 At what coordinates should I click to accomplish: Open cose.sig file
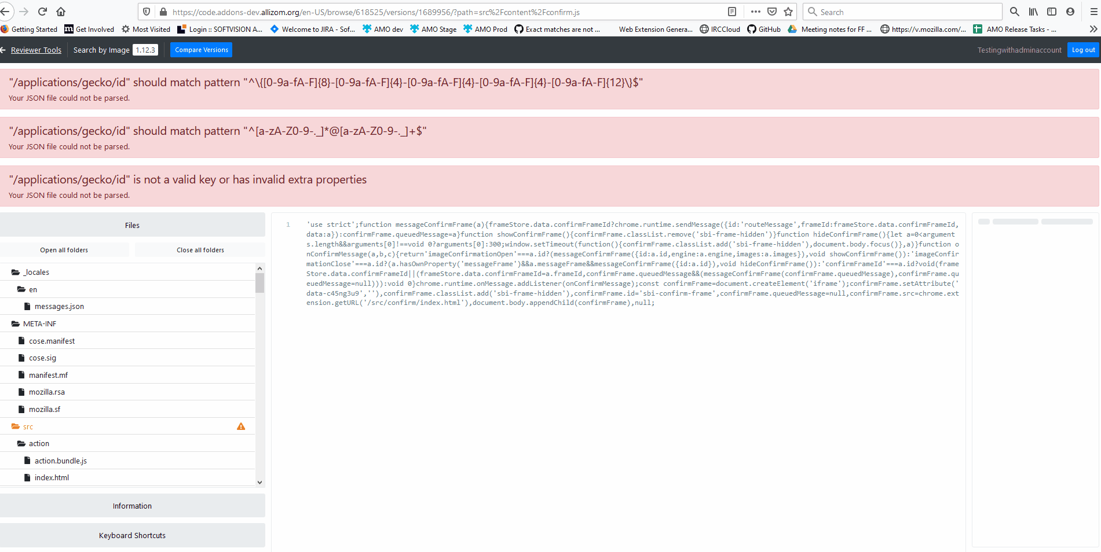(127, 358)
